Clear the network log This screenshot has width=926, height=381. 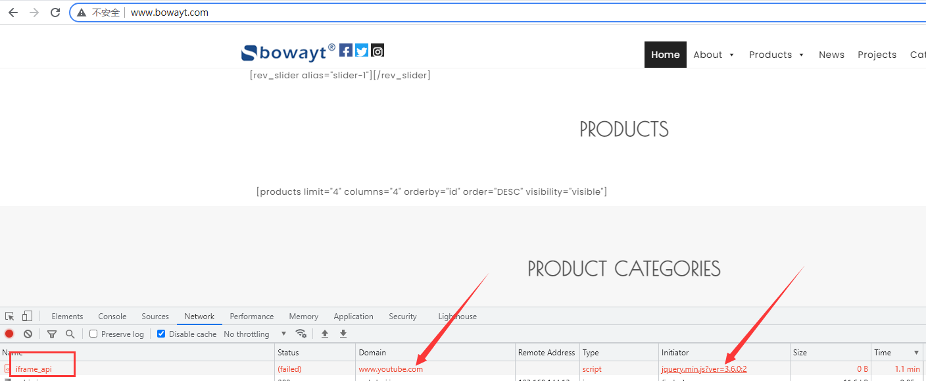[28, 334]
